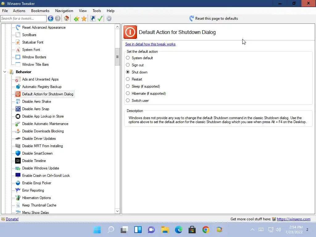Select Enable Crash on Ctrl+Scroll Lock item
This screenshot has width=316, height=237.
[46, 176]
